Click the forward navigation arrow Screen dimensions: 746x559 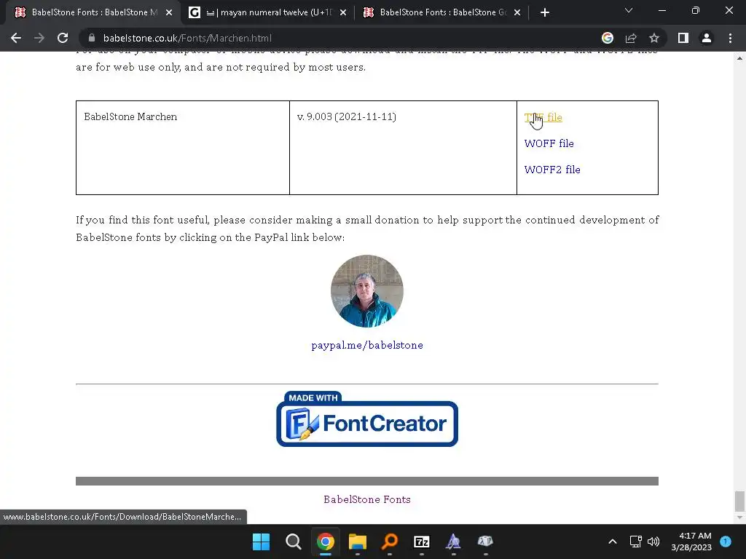point(39,38)
